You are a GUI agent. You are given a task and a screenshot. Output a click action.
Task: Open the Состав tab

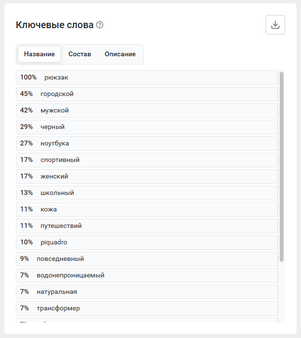pos(80,54)
